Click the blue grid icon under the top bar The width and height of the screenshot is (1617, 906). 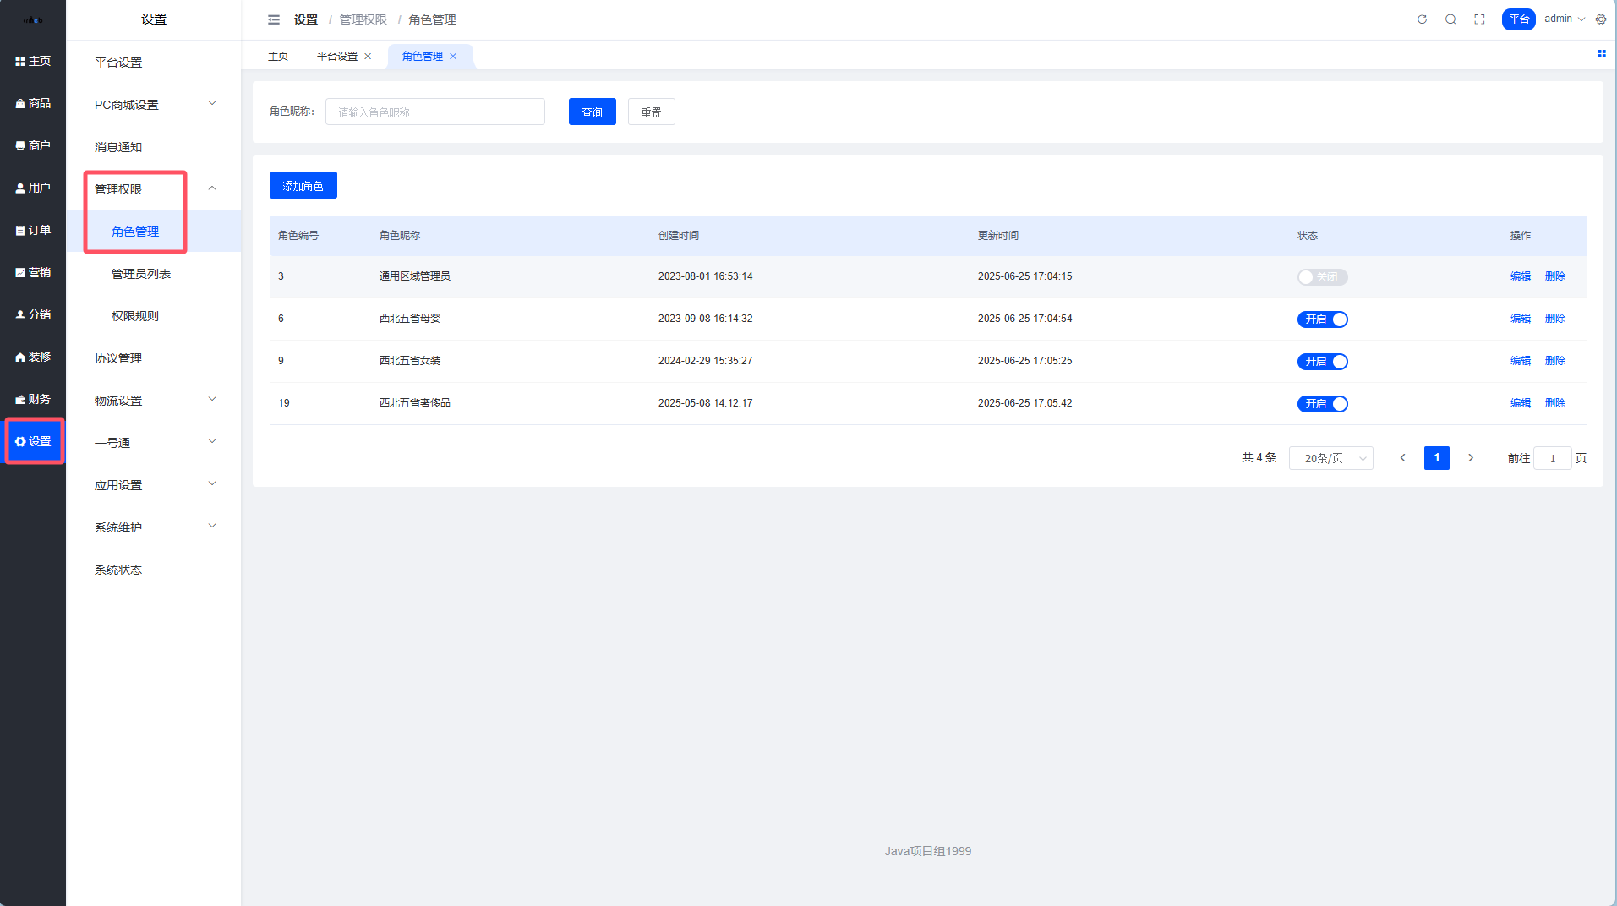pos(1601,54)
